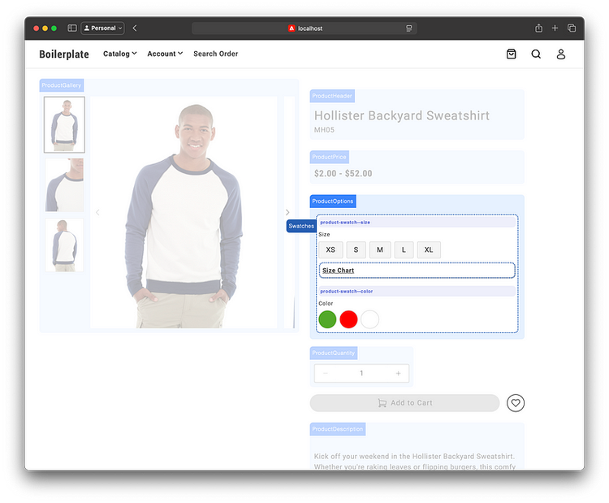609x503 pixels.
Task: Go back with browser back arrow
Action: (134, 28)
